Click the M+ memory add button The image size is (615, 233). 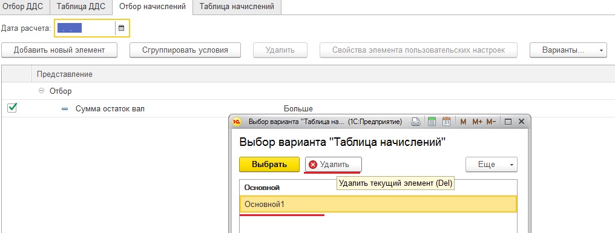pos(477,122)
